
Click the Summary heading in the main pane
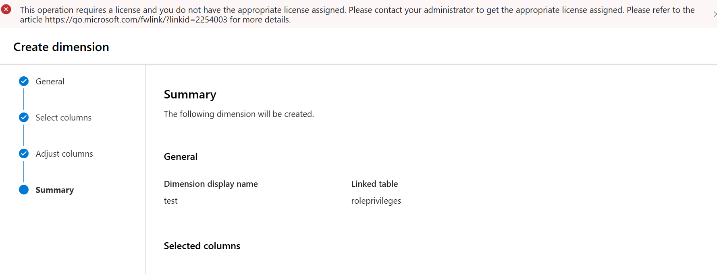190,94
